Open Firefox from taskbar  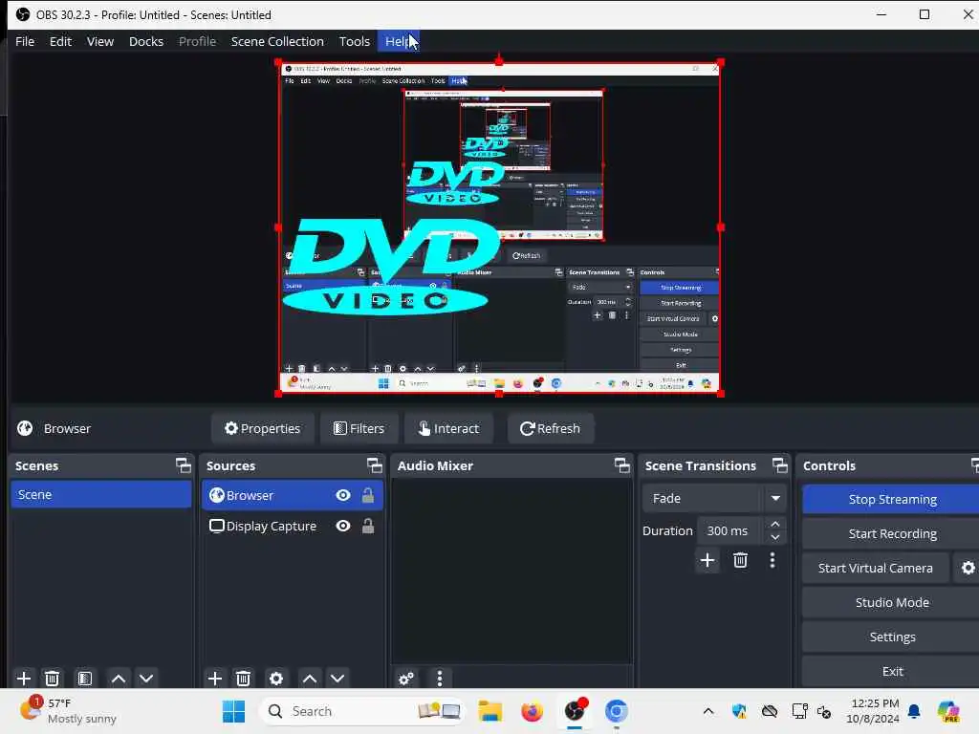532,711
